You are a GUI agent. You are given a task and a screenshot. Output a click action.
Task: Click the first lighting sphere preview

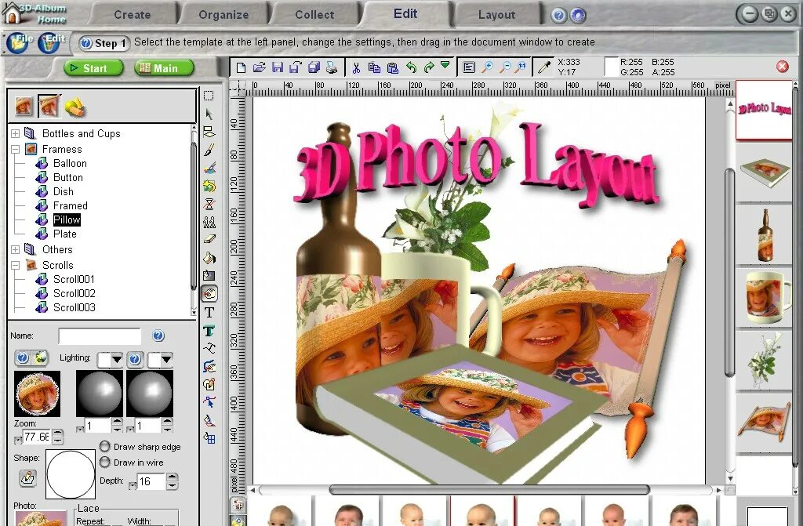coord(100,394)
